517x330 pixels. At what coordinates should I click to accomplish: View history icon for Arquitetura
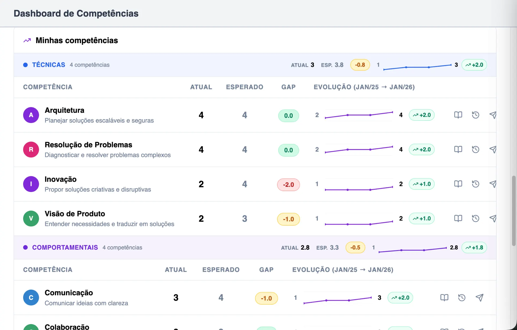pos(476,115)
